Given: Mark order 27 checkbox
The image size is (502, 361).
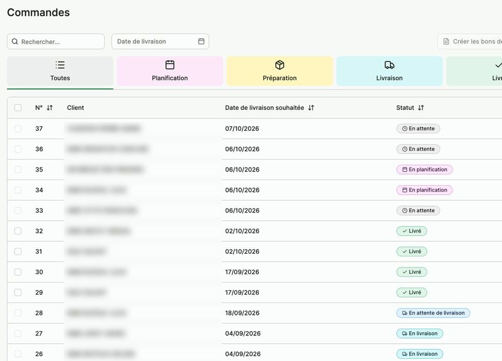Looking at the screenshot, I should click(18, 333).
